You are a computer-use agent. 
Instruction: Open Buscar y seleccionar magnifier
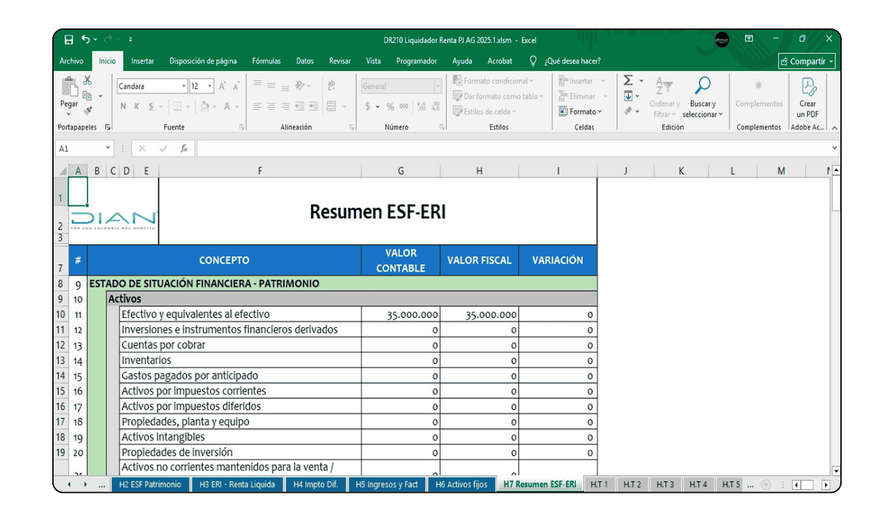tap(701, 86)
